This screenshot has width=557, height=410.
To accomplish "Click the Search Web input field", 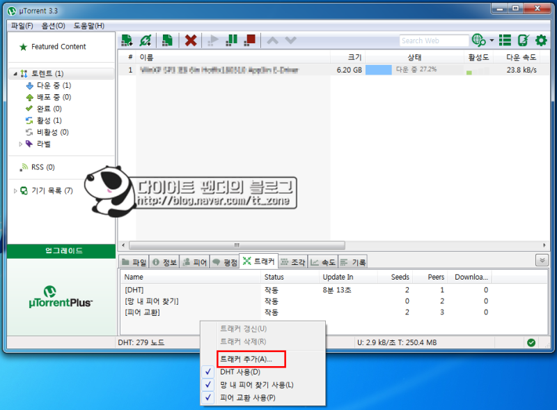I will tap(434, 40).
